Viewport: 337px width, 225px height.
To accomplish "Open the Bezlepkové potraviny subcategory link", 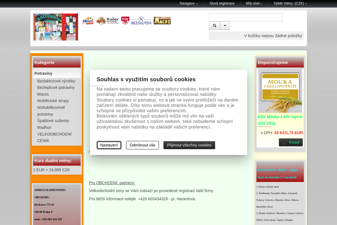I will point(56,87).
